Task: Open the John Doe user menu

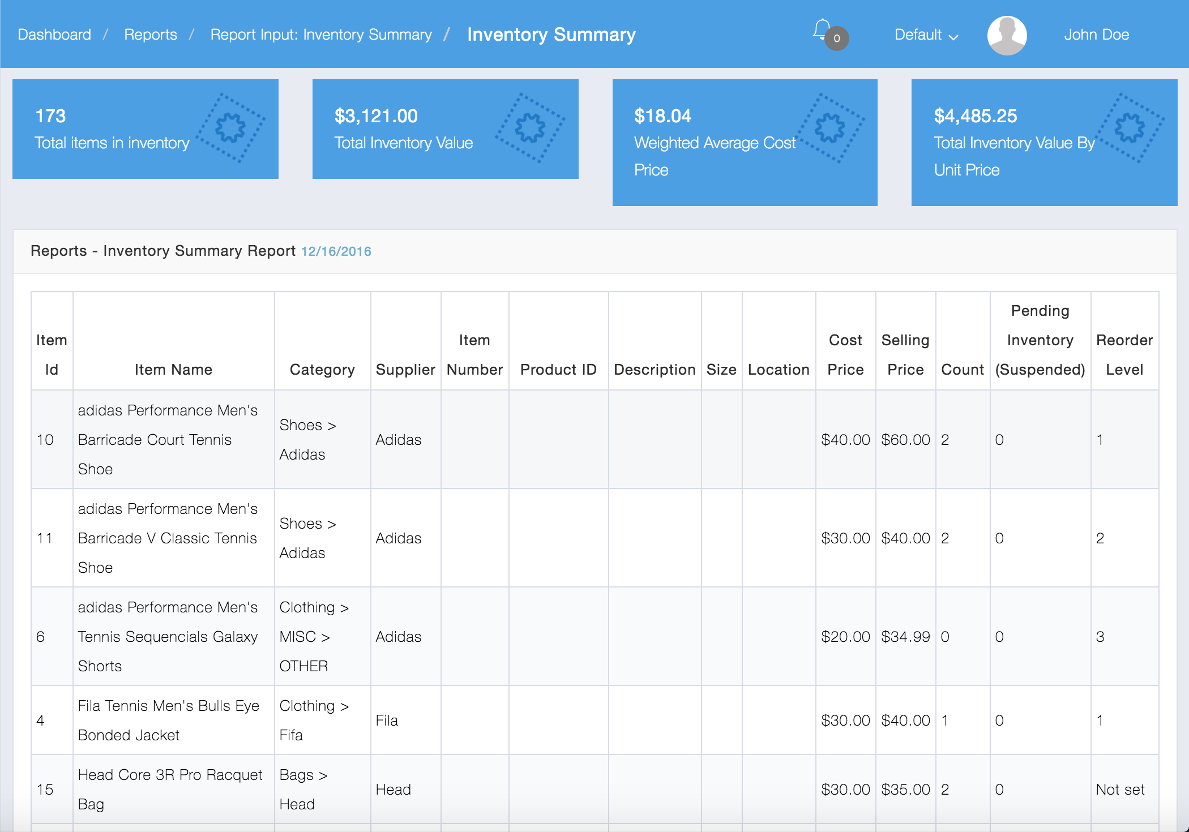Action: [x=1096, y=35]
